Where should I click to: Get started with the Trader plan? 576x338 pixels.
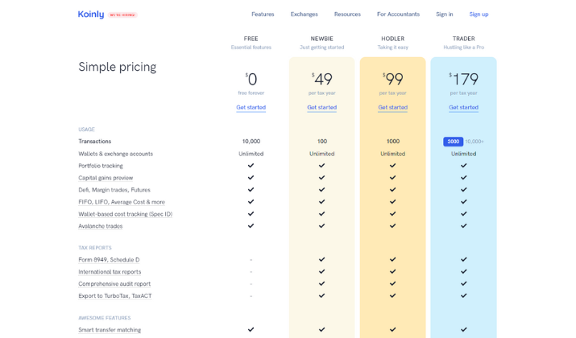463,107
